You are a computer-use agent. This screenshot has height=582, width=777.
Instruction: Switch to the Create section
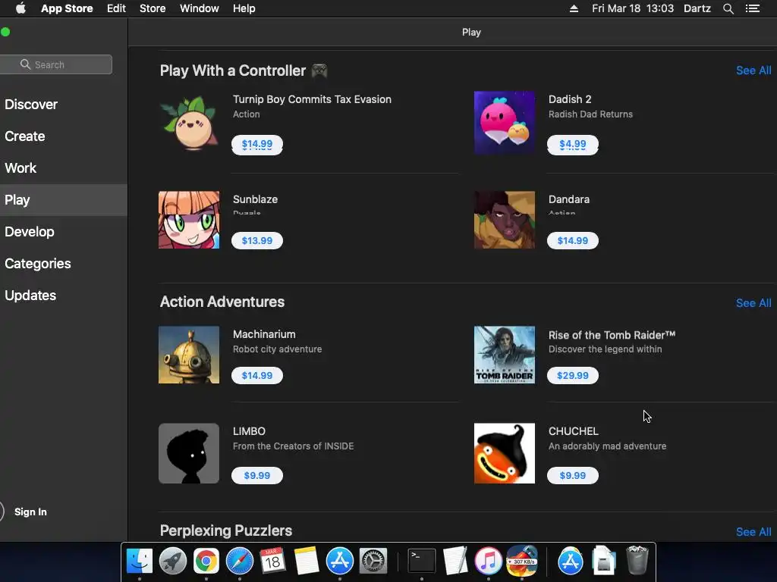click(25, 136)
